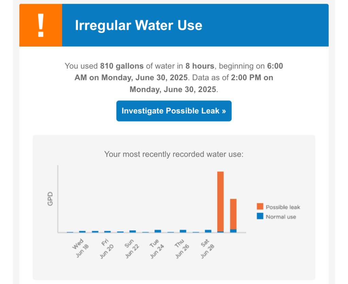Click the blue Normal use legend swatch

click(x=260, y=216)
